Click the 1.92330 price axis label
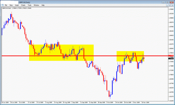The height and width of the screenshot is (105, 175). pyautogui.click(x=171, y=14)
